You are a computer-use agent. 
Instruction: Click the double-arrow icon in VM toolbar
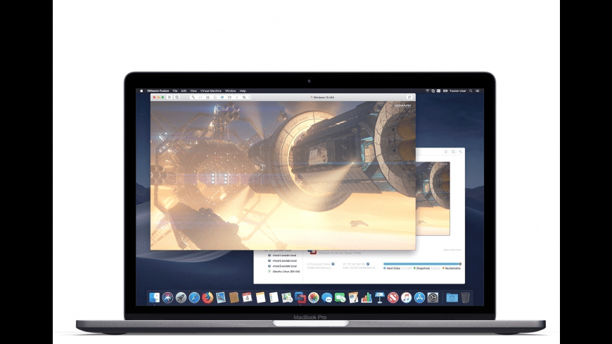[x=200, y=97]
